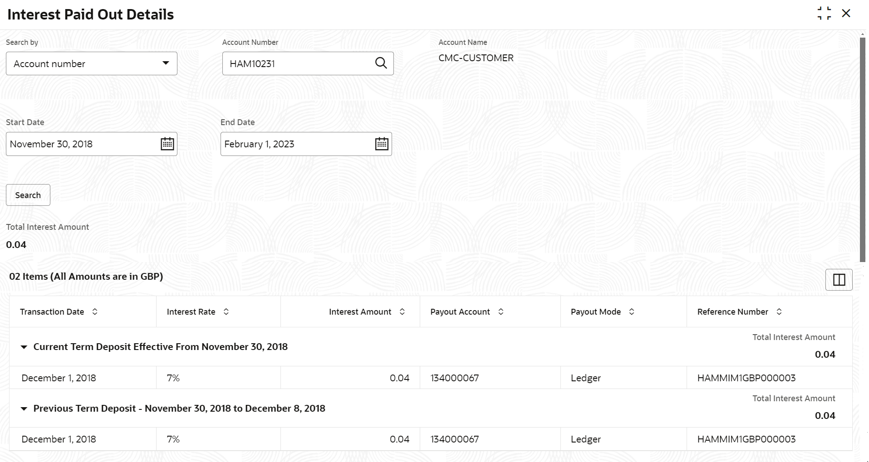Click into the Start Date text field
The width and height of the screenshot is (869, 462).
pyautogui.click(x=83, y=144)
